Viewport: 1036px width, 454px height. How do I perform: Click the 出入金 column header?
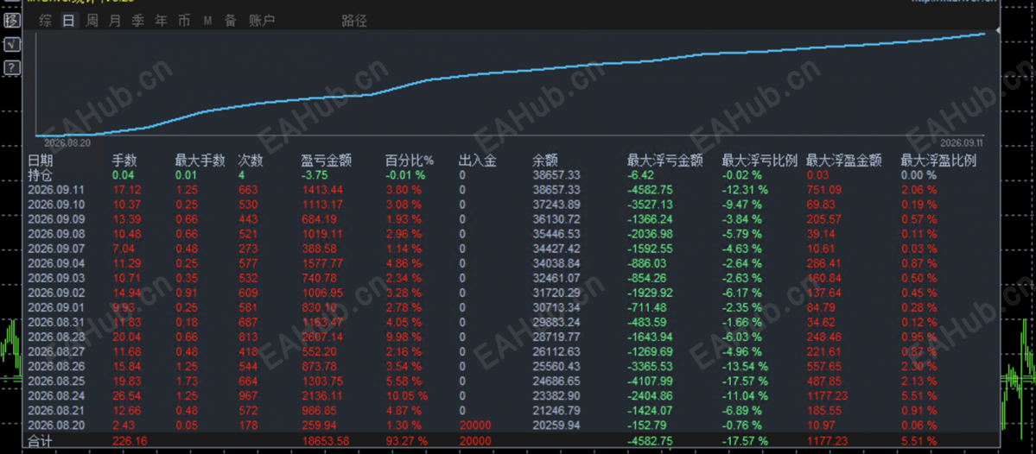click(477, 161)
